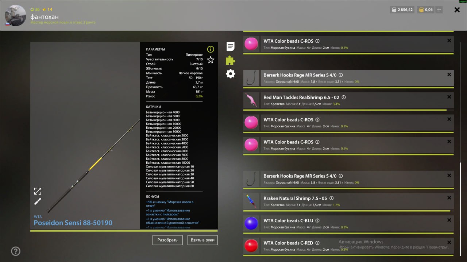Show info for Berserk Hooks directly above Red Man shrimp
The height and width of the screenshot is (262, 467).
[x=341, y=75]
